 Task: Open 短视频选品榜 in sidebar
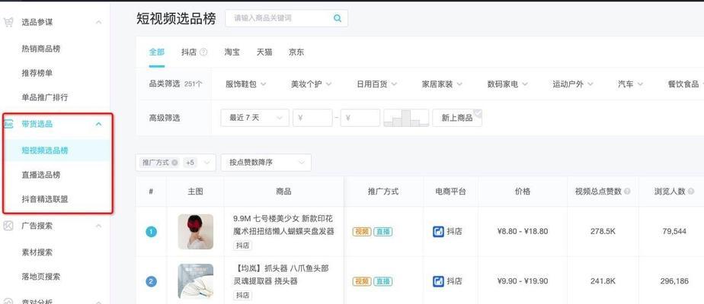45,150
